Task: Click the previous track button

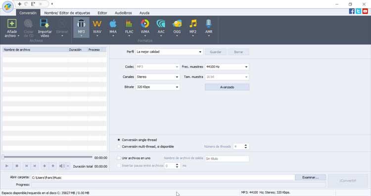Action: pyautogui.click(x=27, y=166)
